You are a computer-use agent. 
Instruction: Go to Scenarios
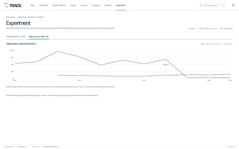pyautogui.click(x=96, y=5)
